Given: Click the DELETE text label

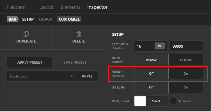Looking at the screenshot, I should click(79, 41).
